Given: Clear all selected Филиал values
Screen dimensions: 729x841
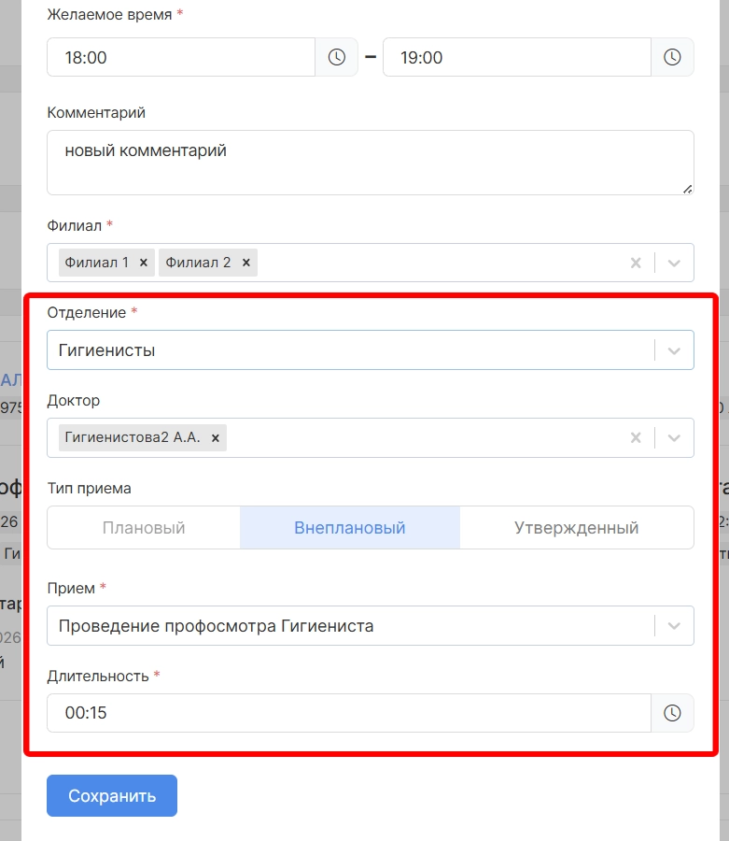Looking at the screenshot, I should pos(636,263).
